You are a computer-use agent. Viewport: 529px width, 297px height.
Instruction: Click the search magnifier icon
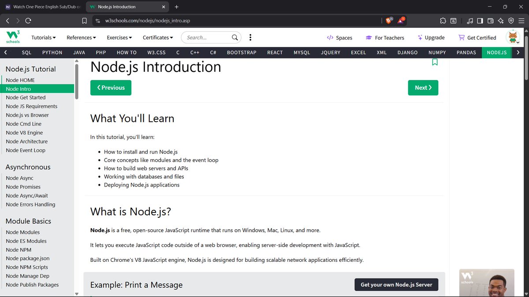click(235, 37)
